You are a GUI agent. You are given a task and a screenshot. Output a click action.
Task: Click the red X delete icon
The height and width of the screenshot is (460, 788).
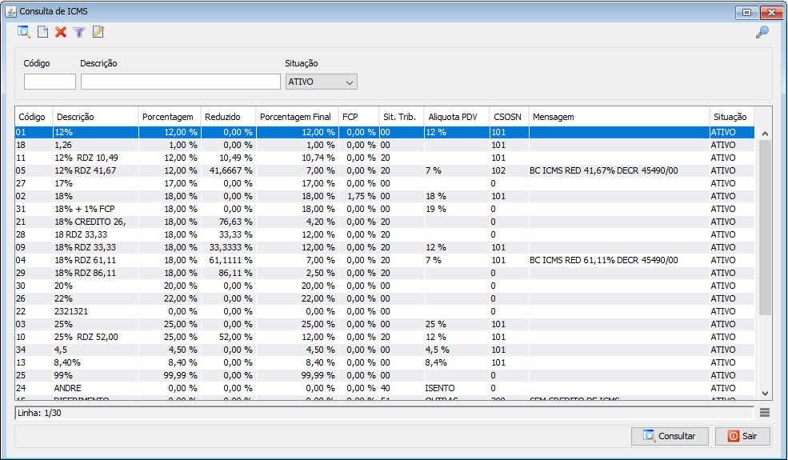coord(61,32)
